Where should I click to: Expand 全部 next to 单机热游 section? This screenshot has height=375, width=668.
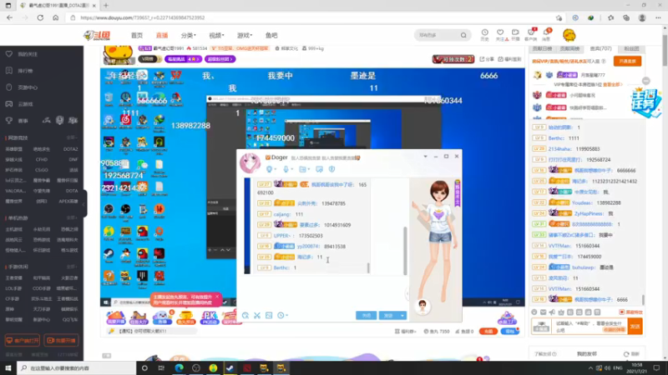click(x=72, y=218)
